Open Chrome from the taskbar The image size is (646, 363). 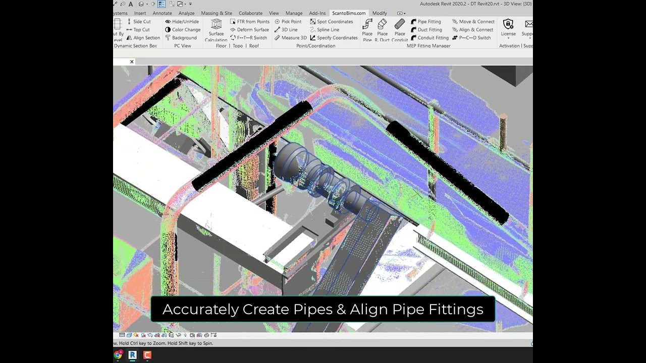tap(118, 355)
